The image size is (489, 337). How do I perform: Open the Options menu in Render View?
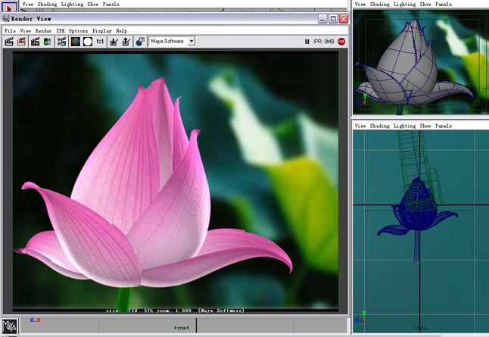[78, 30]
